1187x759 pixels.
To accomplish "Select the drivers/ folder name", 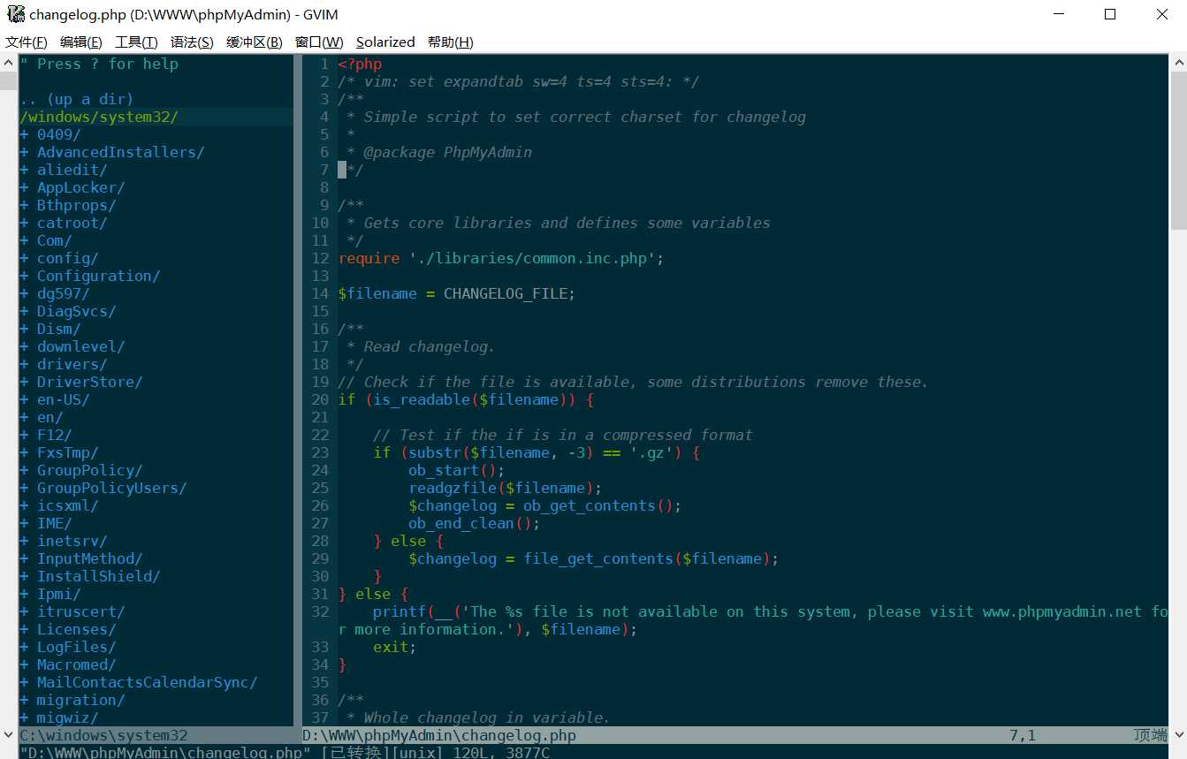I will pyautogui.click(x=72, y=364).
